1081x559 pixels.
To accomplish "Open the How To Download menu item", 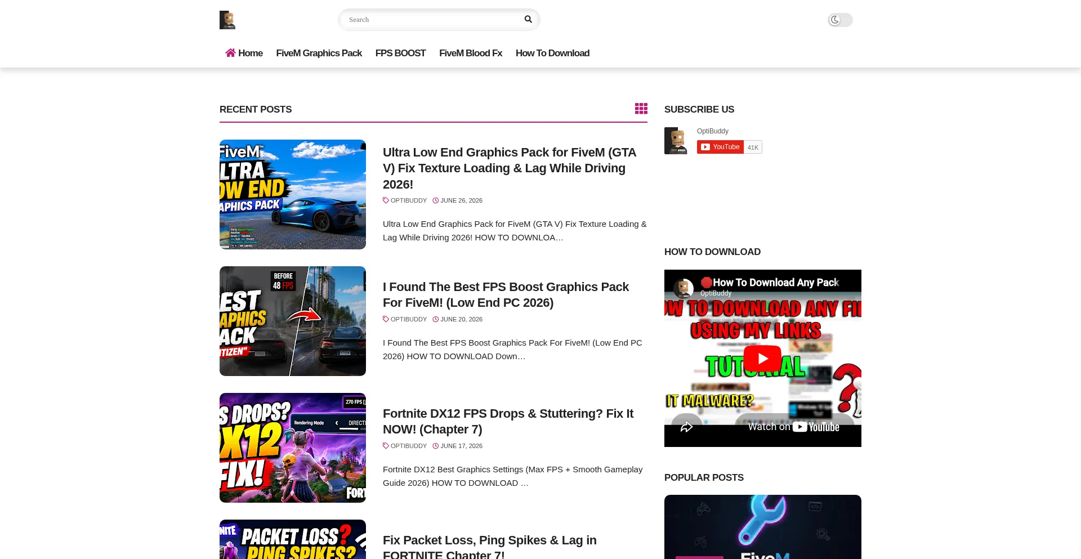I will pyautogui.click(x=552, y=53).
